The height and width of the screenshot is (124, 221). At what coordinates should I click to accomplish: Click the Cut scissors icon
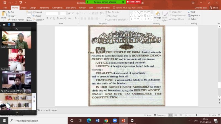pyautogui.click(x=10, y=12)
